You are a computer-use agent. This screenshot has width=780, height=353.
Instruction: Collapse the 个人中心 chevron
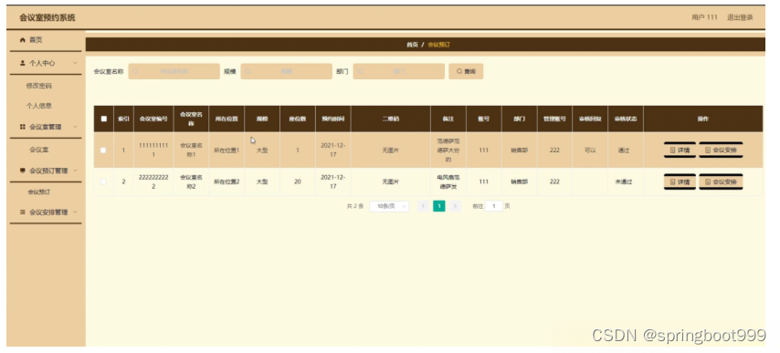click(x=75, y=63)
